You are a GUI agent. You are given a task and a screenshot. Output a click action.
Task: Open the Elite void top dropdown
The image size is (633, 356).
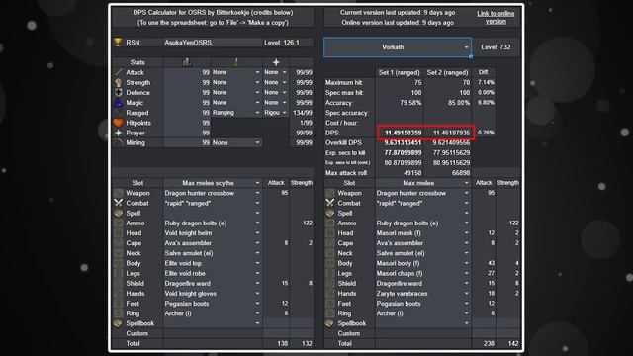[x=213, y=263]
